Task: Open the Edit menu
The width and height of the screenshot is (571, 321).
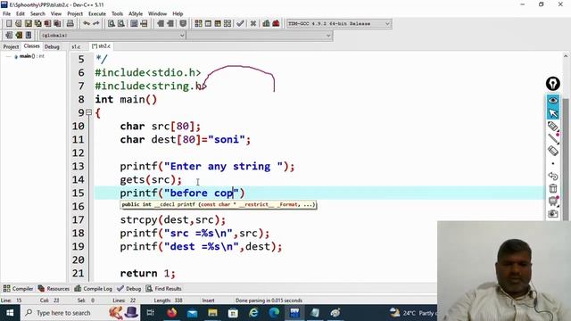Action: pos(21,14)
